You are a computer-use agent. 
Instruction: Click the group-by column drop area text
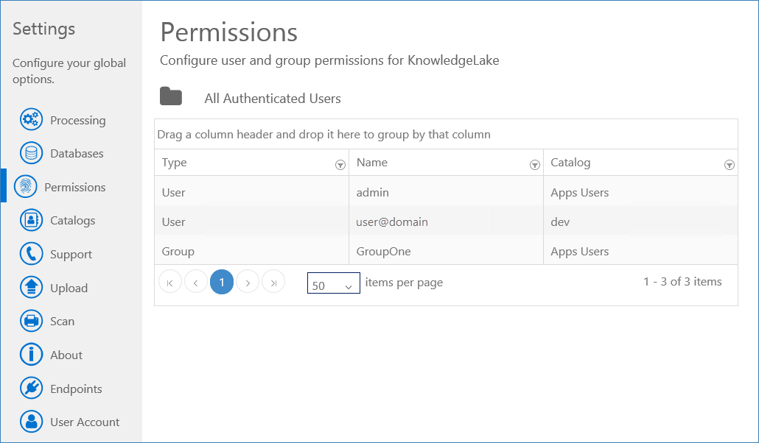323,135
